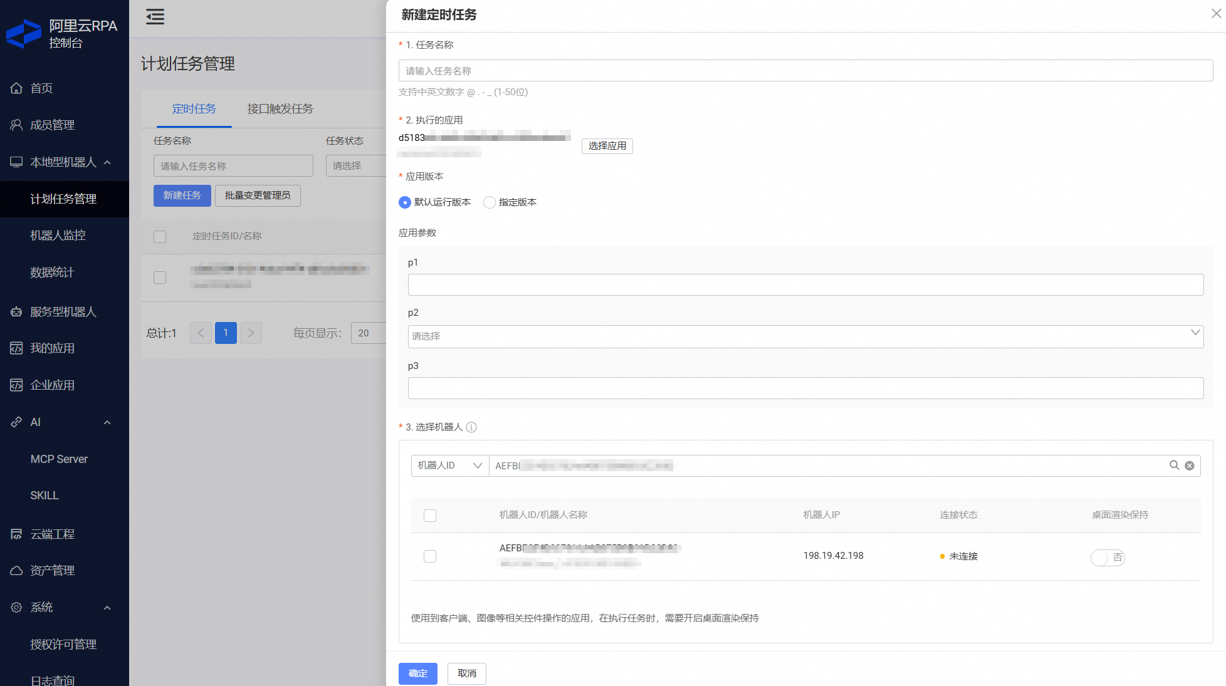Click the 取消 button
The image size is (1226, 686).
coord(467,673)
